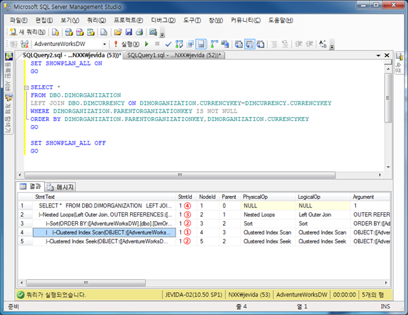This screenshot has width=408, height=315.
Task: Click the editor scroll-down arrow
Action: tap(388, 167)
